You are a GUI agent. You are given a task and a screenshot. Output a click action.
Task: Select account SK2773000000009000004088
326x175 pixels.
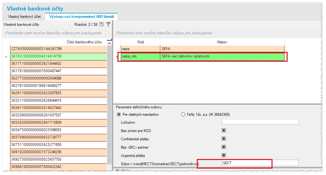58,78
